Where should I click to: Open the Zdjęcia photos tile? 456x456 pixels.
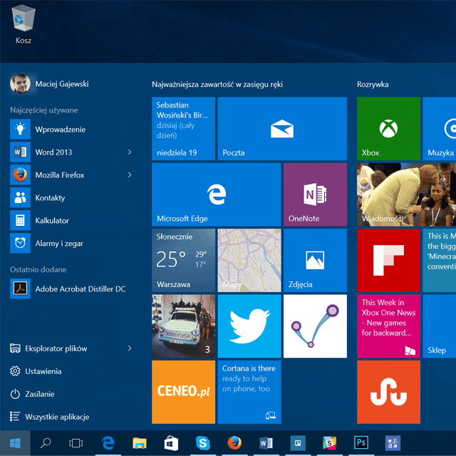click(314, 260)
